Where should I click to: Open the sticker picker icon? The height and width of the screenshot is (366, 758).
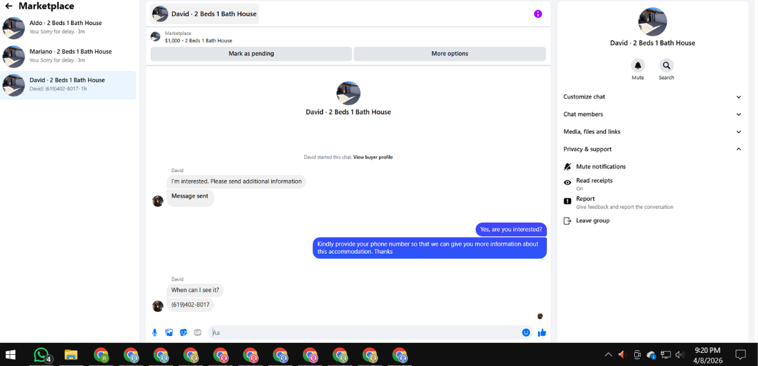click(x=184, y=333)
